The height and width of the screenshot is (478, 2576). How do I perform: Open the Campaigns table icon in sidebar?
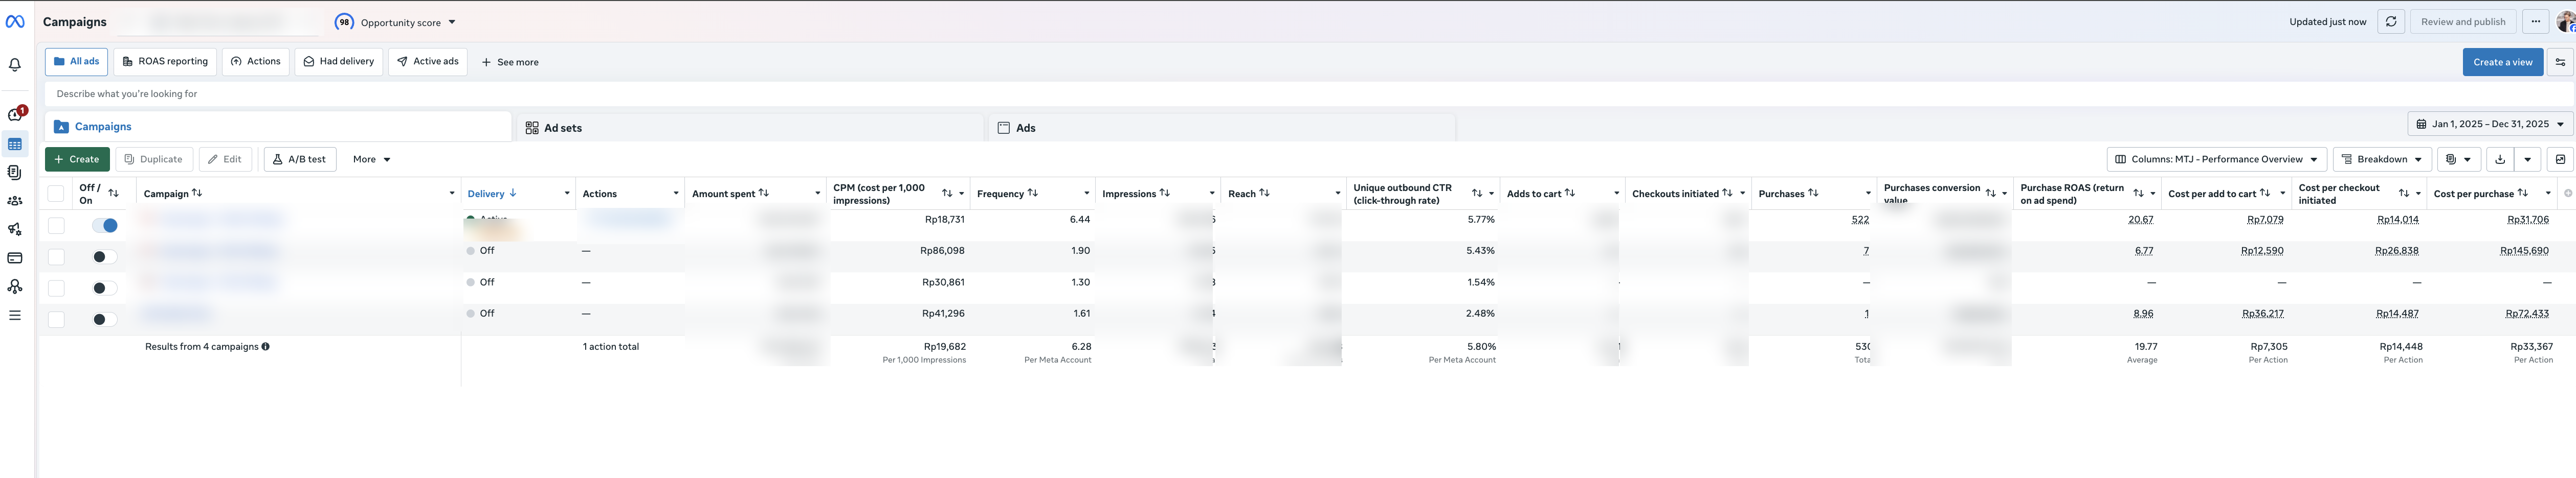tap(15, 144)
